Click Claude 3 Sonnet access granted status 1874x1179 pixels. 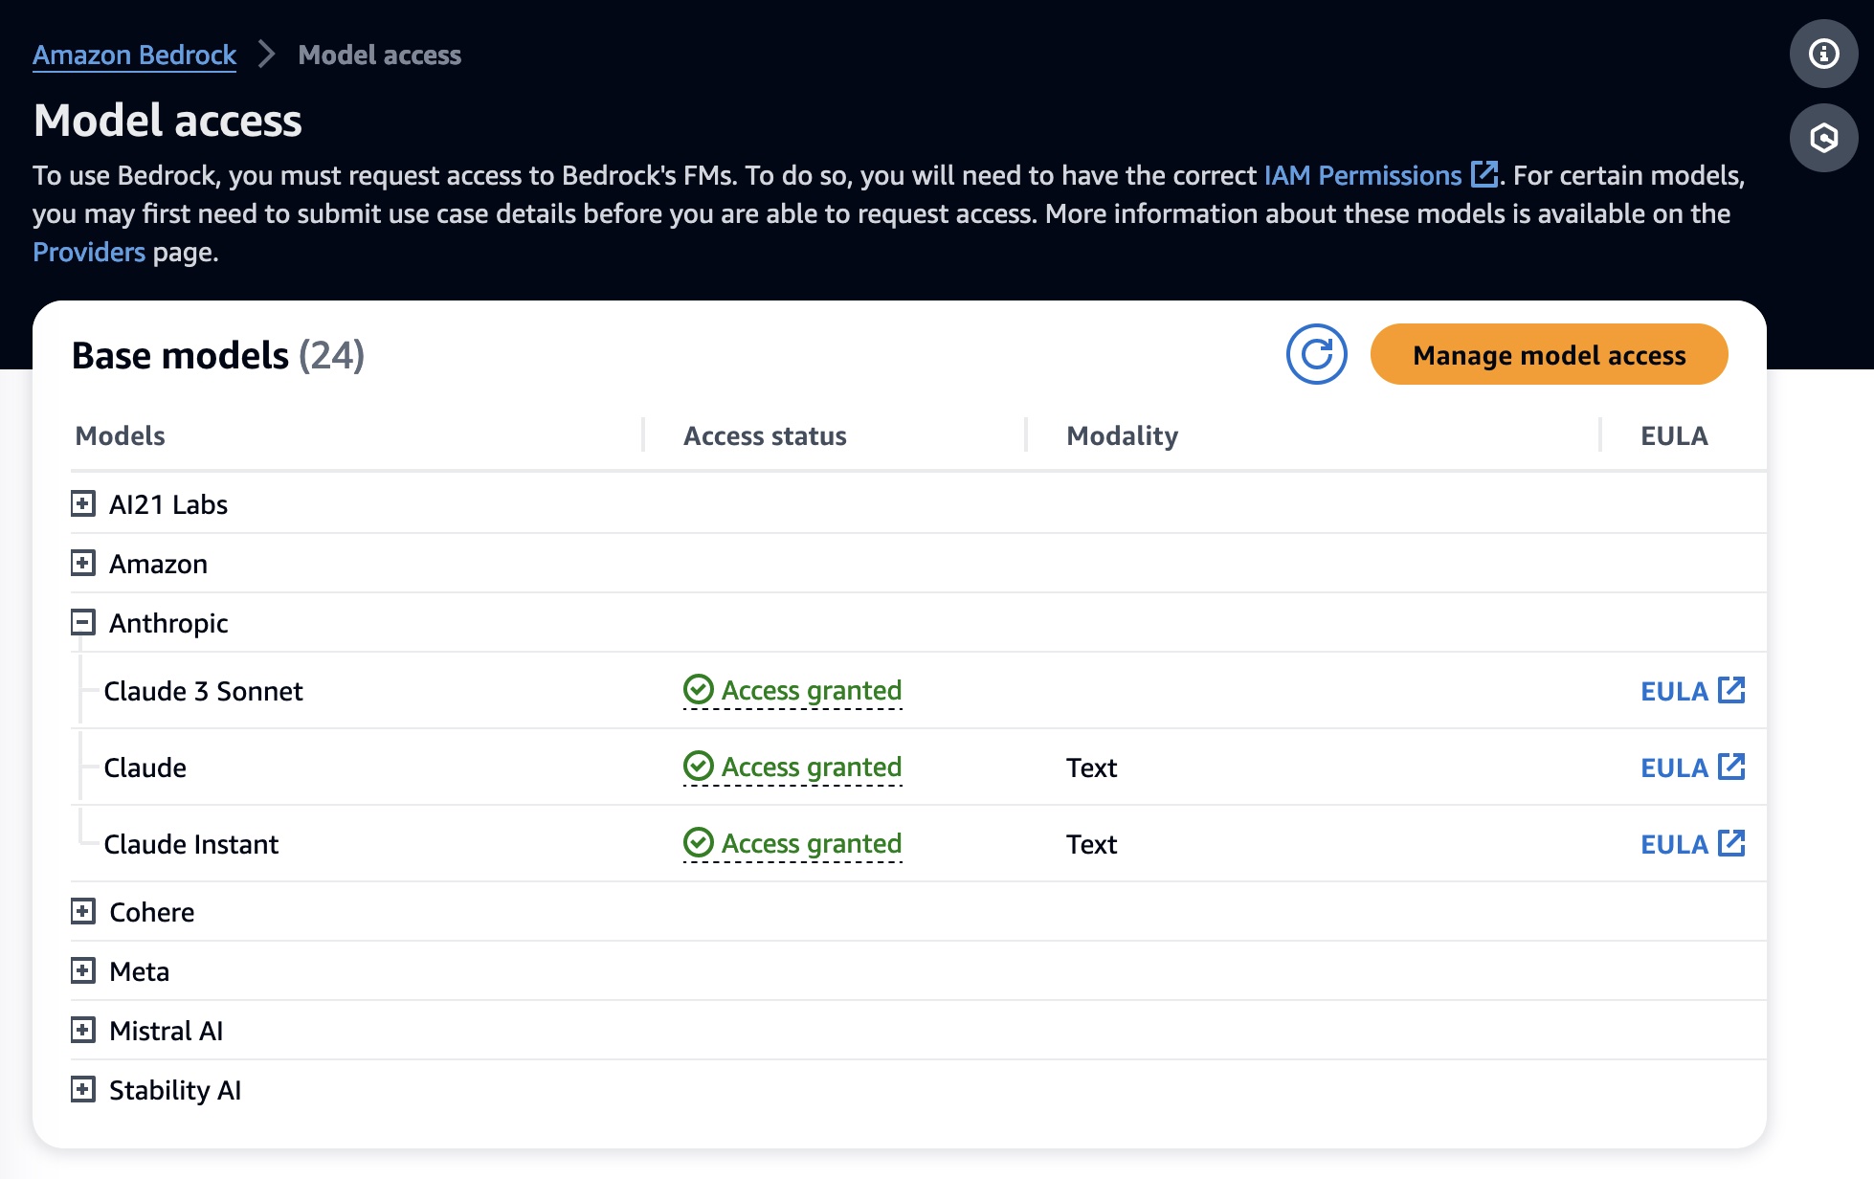(792, 691)
